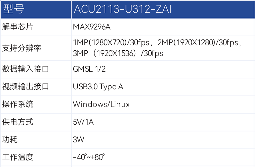Select the 1MP(1280X720)/30fps resolution text

pos(111,43)
